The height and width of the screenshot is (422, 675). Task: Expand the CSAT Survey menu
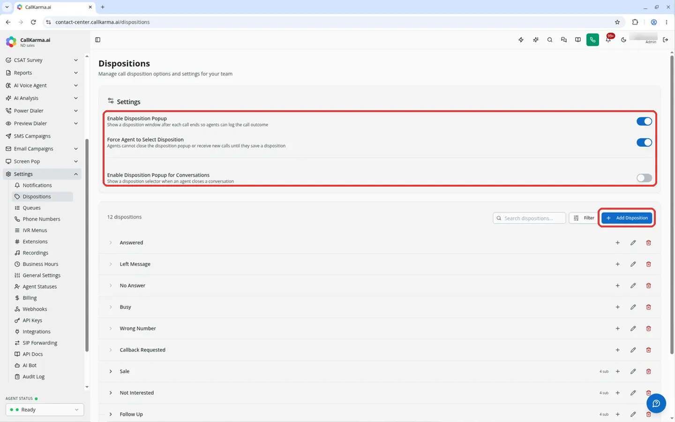(42, 60)
